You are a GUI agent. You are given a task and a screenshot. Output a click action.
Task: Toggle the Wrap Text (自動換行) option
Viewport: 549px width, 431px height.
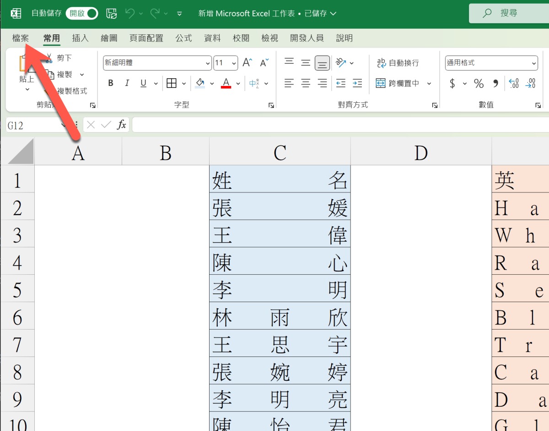[x=398, y=63]
